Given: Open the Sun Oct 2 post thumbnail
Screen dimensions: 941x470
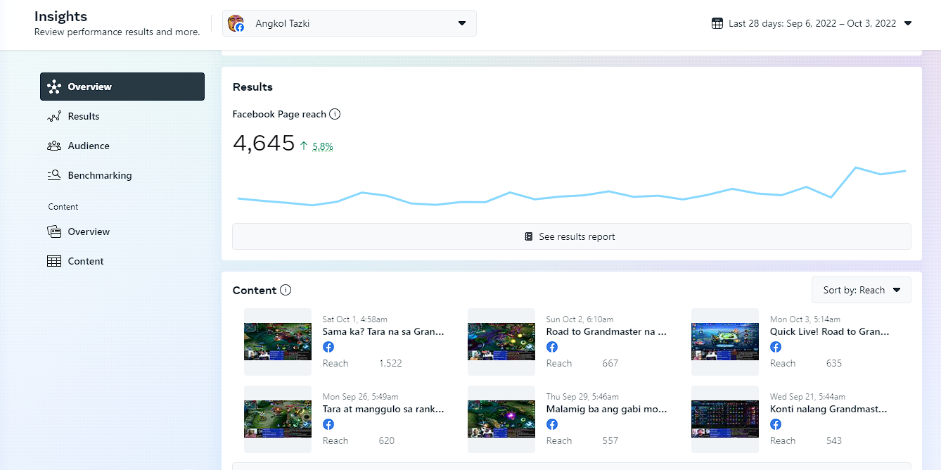Looking at the screenshot, I should tap(501, 342).
